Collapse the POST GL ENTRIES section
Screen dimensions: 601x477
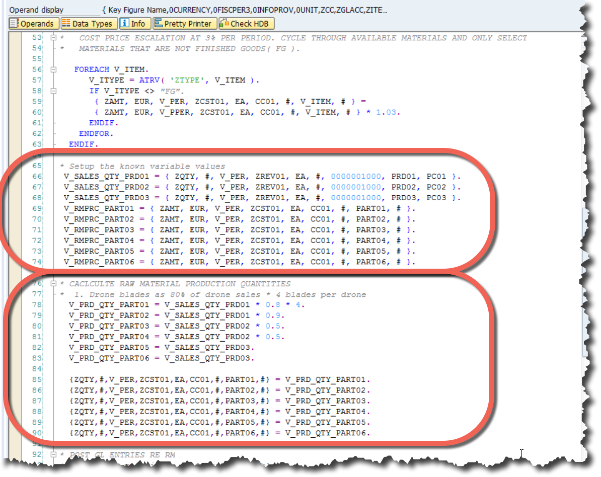click(x=54, y=454)
